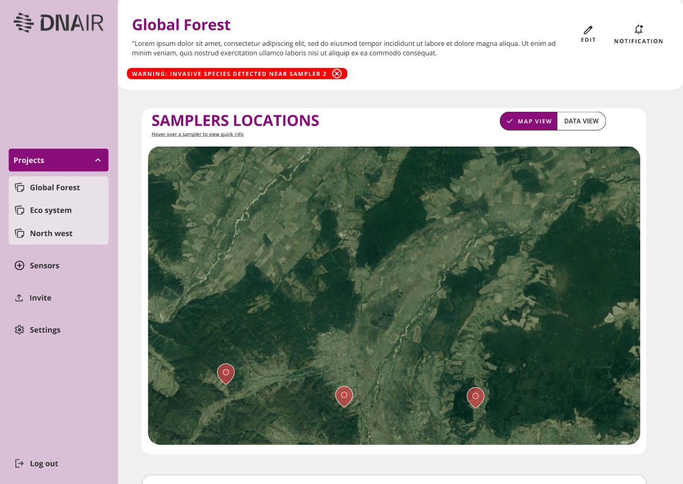Open the Notification bell icon

639,30
